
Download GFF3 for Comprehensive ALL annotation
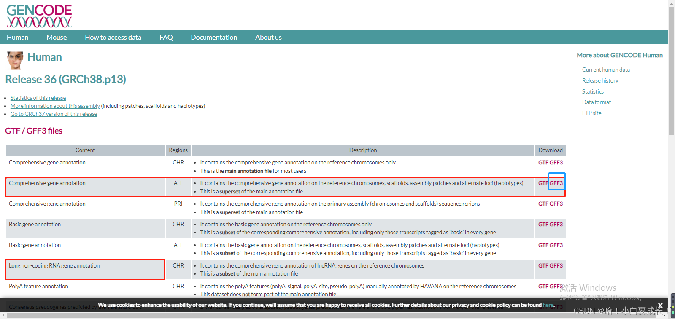[x=556, y=183]
